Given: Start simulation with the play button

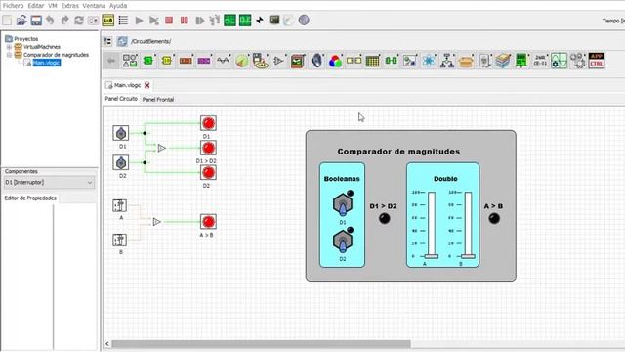Looking at the screenshot, I should tap(139, 20).
